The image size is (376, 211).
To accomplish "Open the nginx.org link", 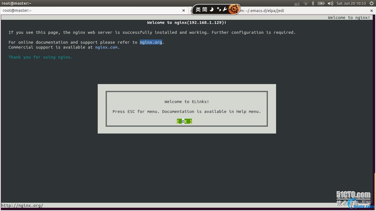I will coord(151,42).
